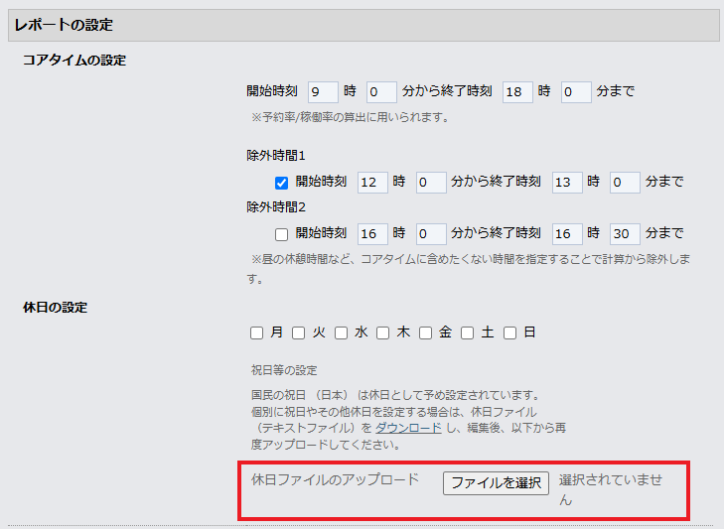Screen dimensions: 724x529
Task: Select core time end hour field
Action: click(517, 92)
